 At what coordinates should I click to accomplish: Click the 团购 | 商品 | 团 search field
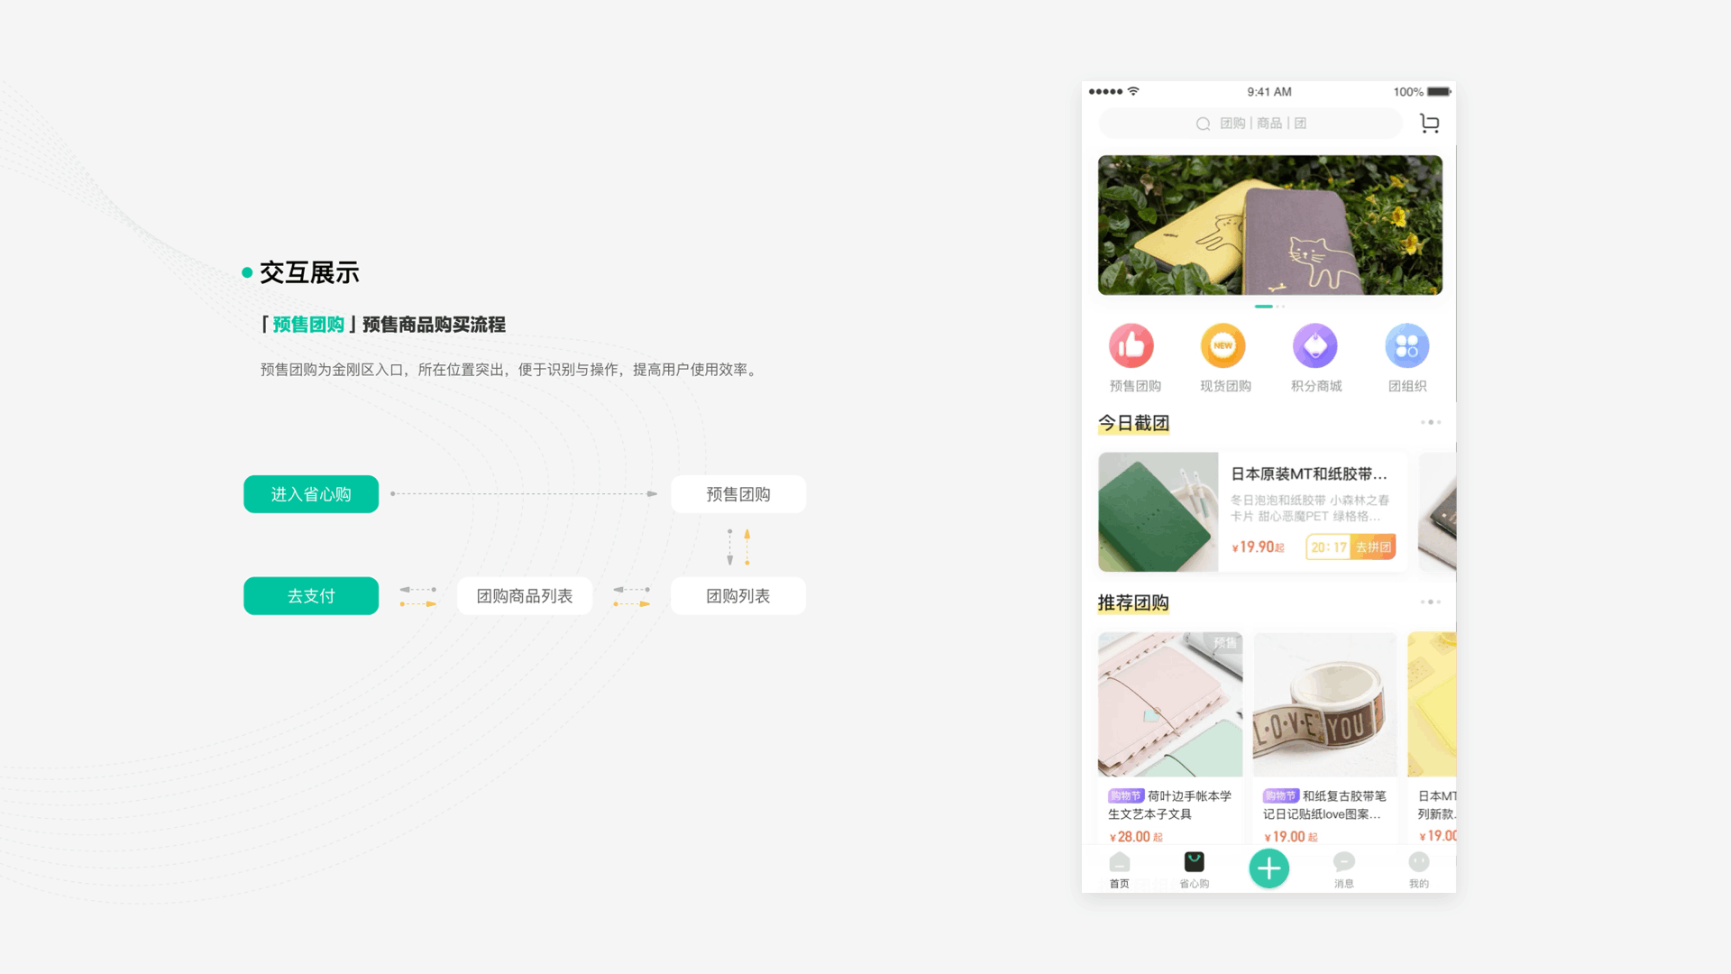point(1250,124)
